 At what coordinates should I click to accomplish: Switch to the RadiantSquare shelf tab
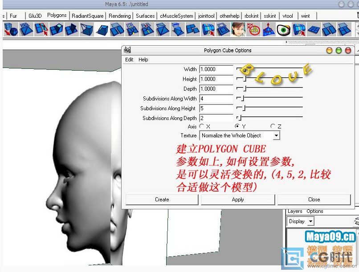click(87, 16)
